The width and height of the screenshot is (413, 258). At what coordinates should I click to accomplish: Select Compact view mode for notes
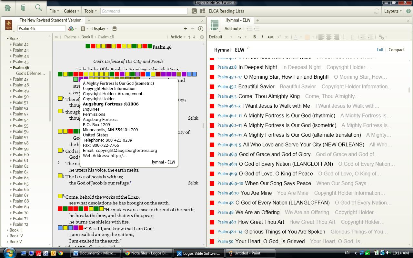(397, 50)
